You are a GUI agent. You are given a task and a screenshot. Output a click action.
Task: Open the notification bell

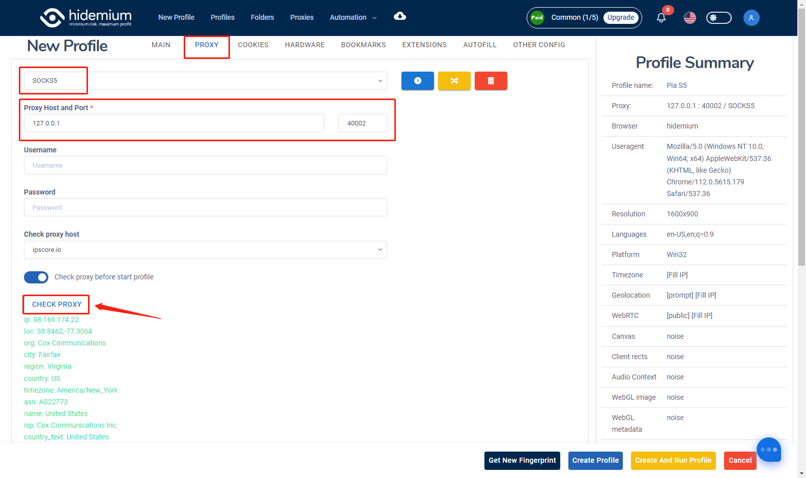[x=661, y=18]
